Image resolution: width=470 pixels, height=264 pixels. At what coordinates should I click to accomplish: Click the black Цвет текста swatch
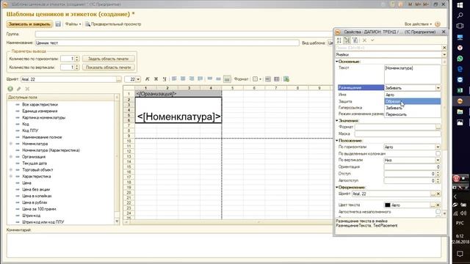point(388,205)
